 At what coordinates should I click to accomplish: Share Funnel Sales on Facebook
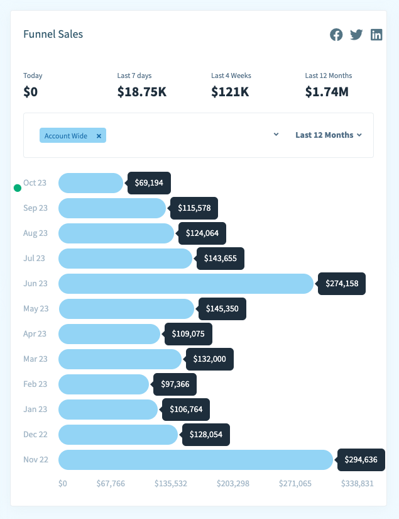pos(337,35)
